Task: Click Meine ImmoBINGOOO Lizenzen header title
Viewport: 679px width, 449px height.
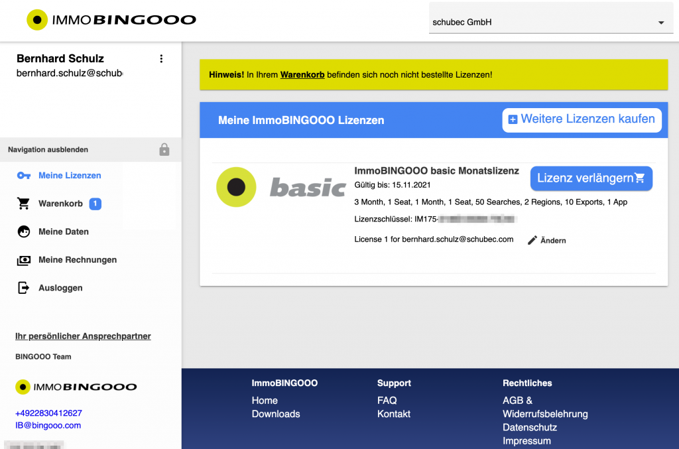Action: [301, 120]
